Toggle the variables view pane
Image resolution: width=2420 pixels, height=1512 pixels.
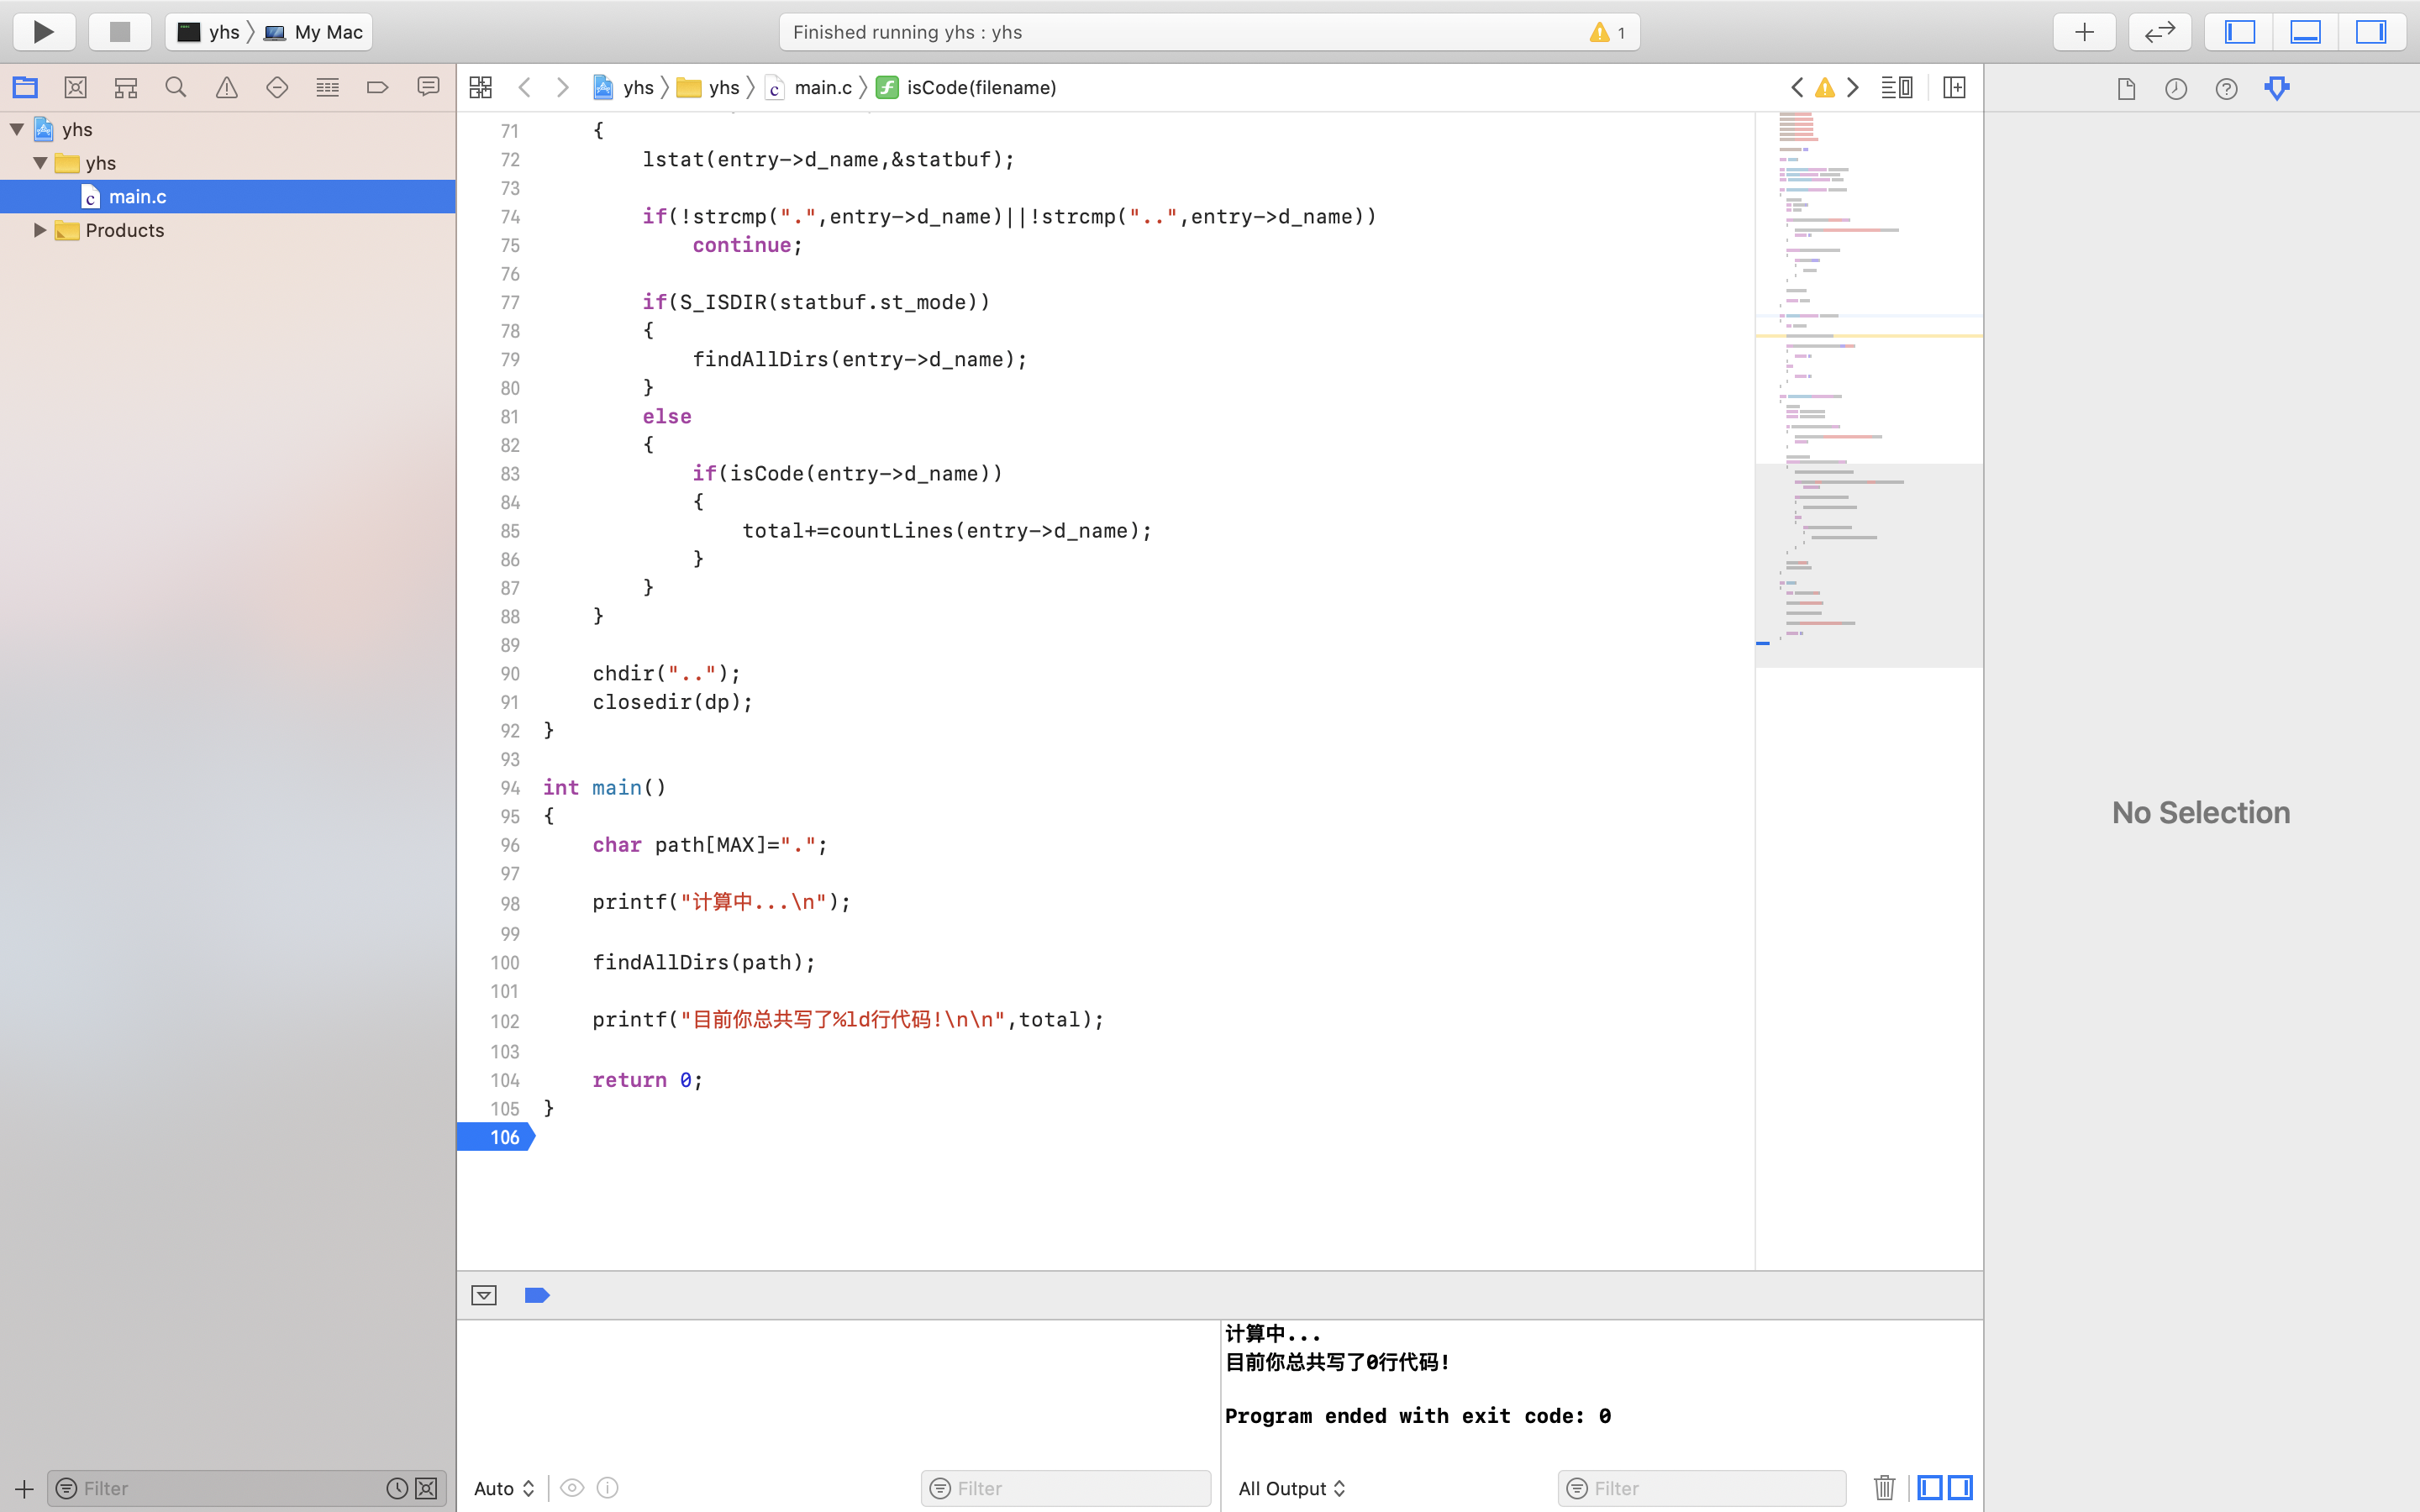[1930, 1488]
